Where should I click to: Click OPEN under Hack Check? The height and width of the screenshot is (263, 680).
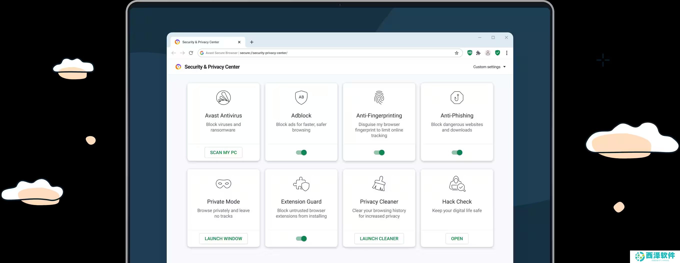(x=457, y=239)
